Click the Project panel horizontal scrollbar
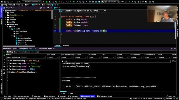This screenshot has width=179, height=100. point(19,46)
